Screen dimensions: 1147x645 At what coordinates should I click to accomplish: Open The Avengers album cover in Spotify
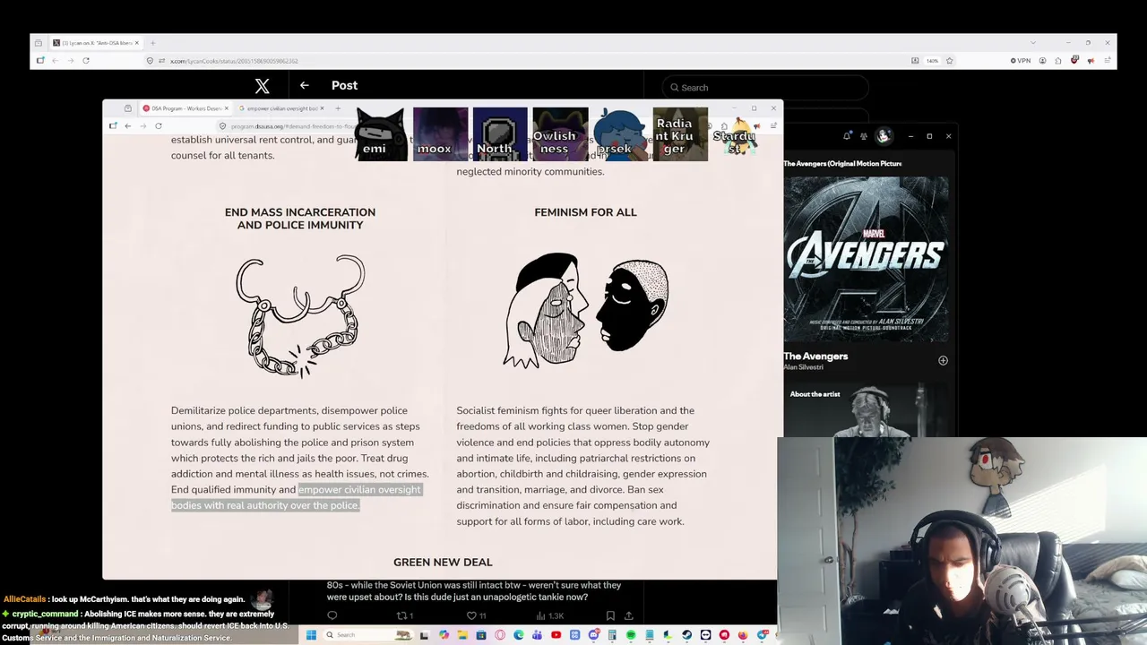pyautogui.click(x=866, y=259)
